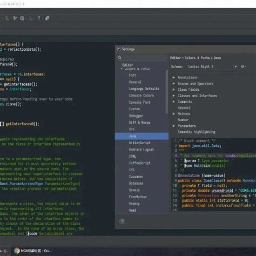Open the Project Structure toolbar icon
The height and width of the screenshot is (256, 256).
coord(22,18)
